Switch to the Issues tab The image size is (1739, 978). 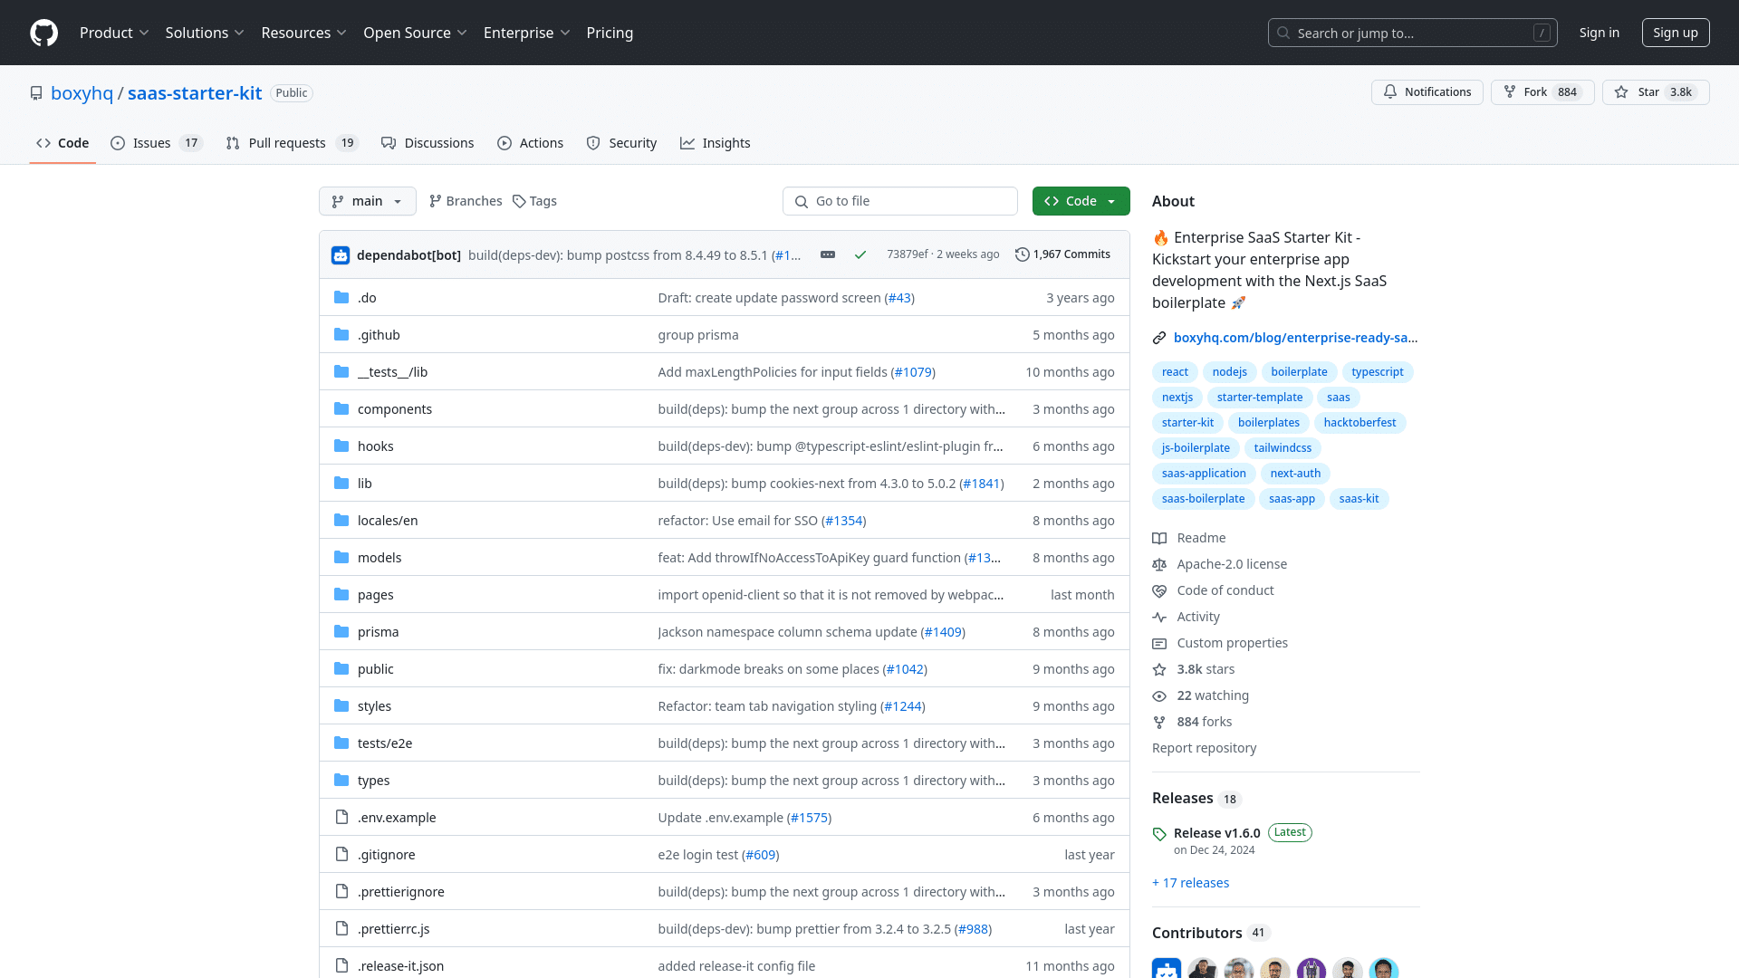pos(150,142)
